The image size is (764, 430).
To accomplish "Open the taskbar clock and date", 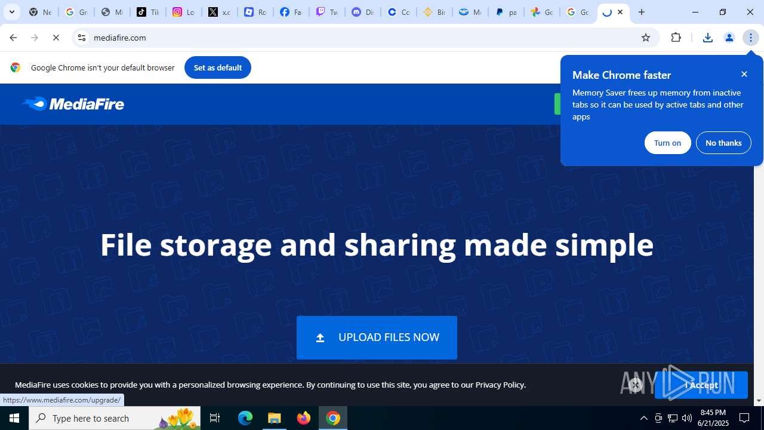I will coord(713,418).
